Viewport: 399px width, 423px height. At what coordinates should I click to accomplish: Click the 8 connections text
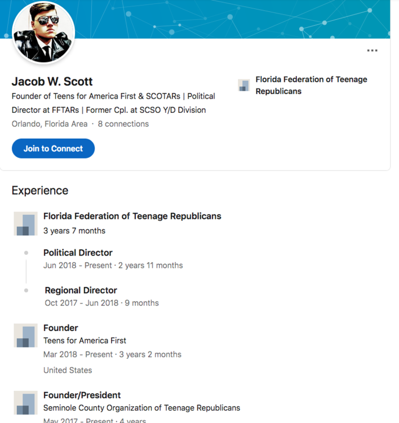coord(123,124)
